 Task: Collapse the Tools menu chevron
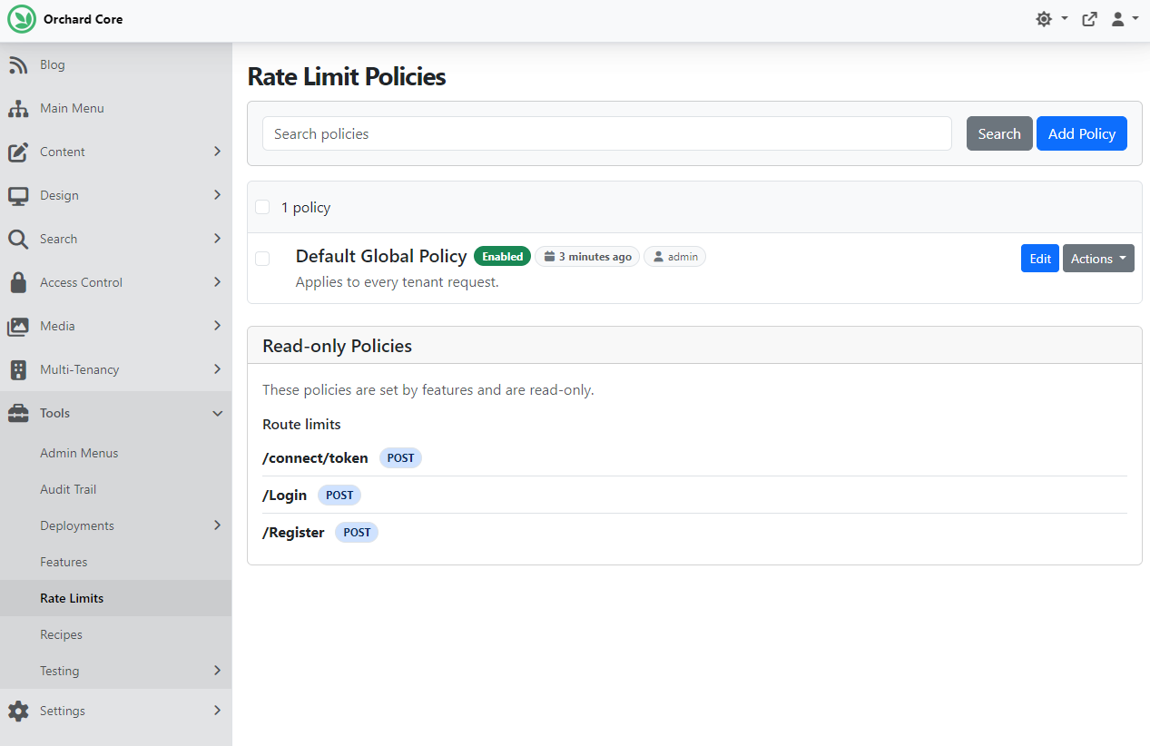[217, 414]
